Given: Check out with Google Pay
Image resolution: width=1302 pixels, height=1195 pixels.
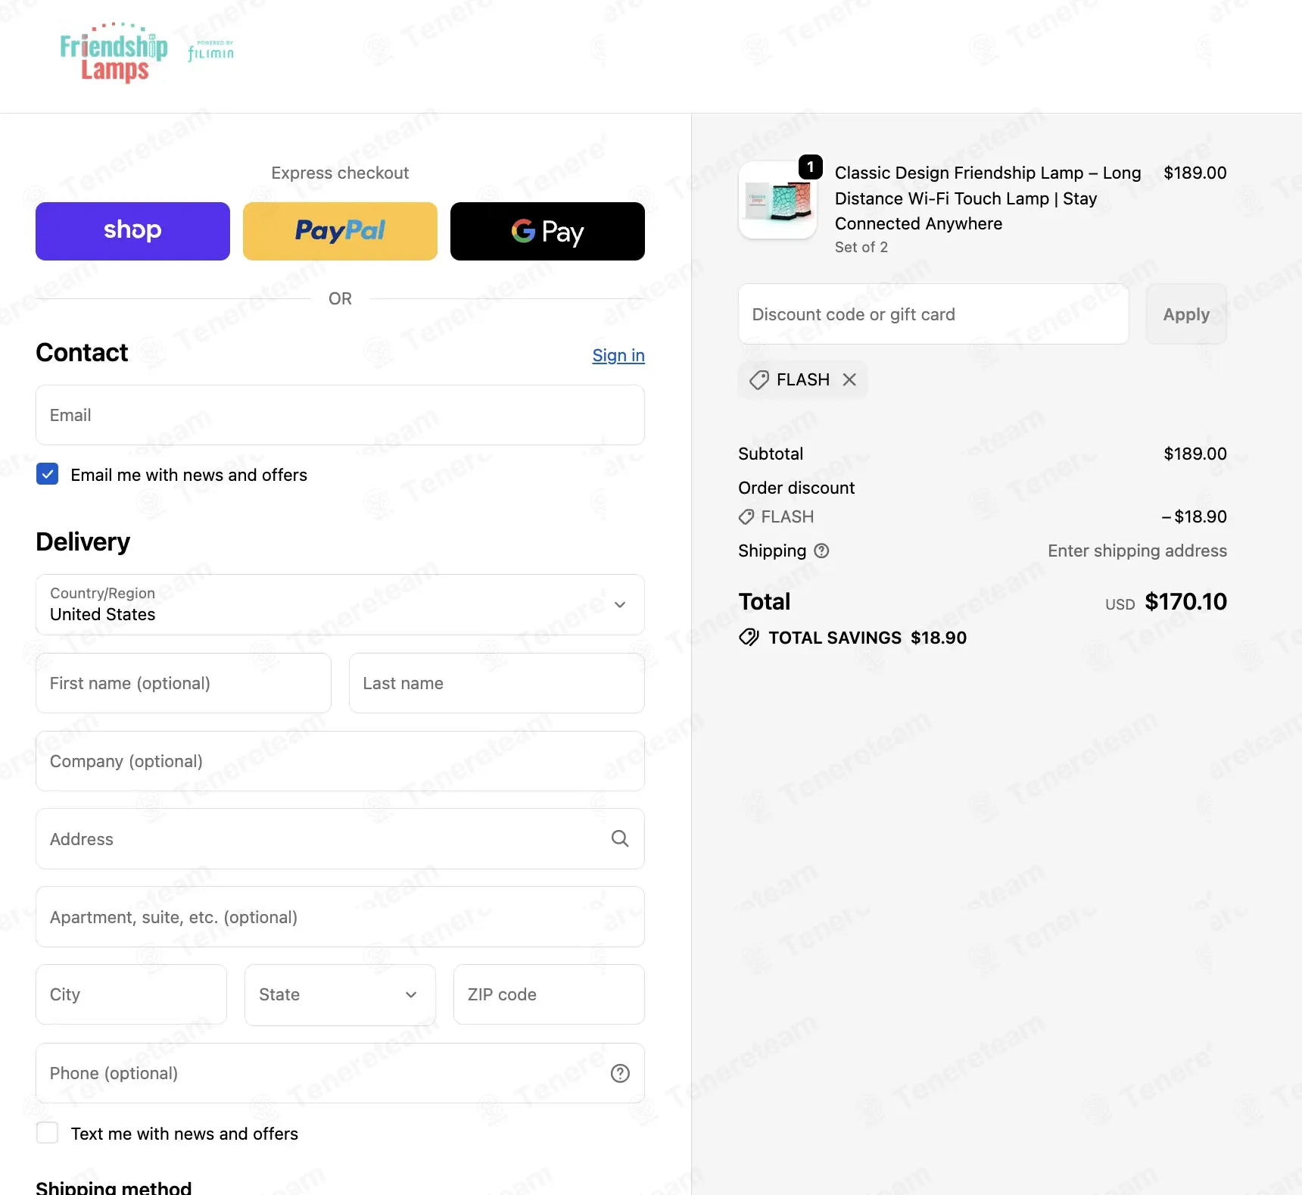Looking at the screenshot, I should [x=547, y=231].
